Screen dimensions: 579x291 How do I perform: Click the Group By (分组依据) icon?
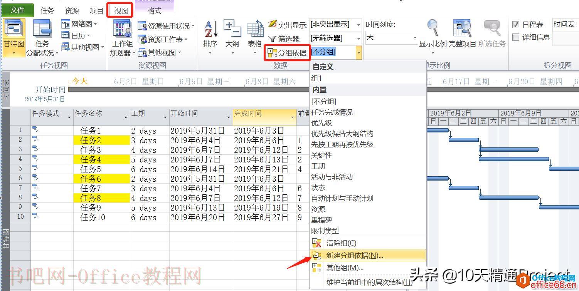[272, 53]
